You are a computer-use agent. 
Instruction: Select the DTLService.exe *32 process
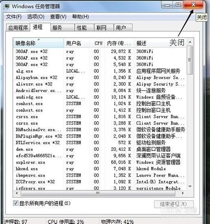pyautogui.click(x=100, y=142)
